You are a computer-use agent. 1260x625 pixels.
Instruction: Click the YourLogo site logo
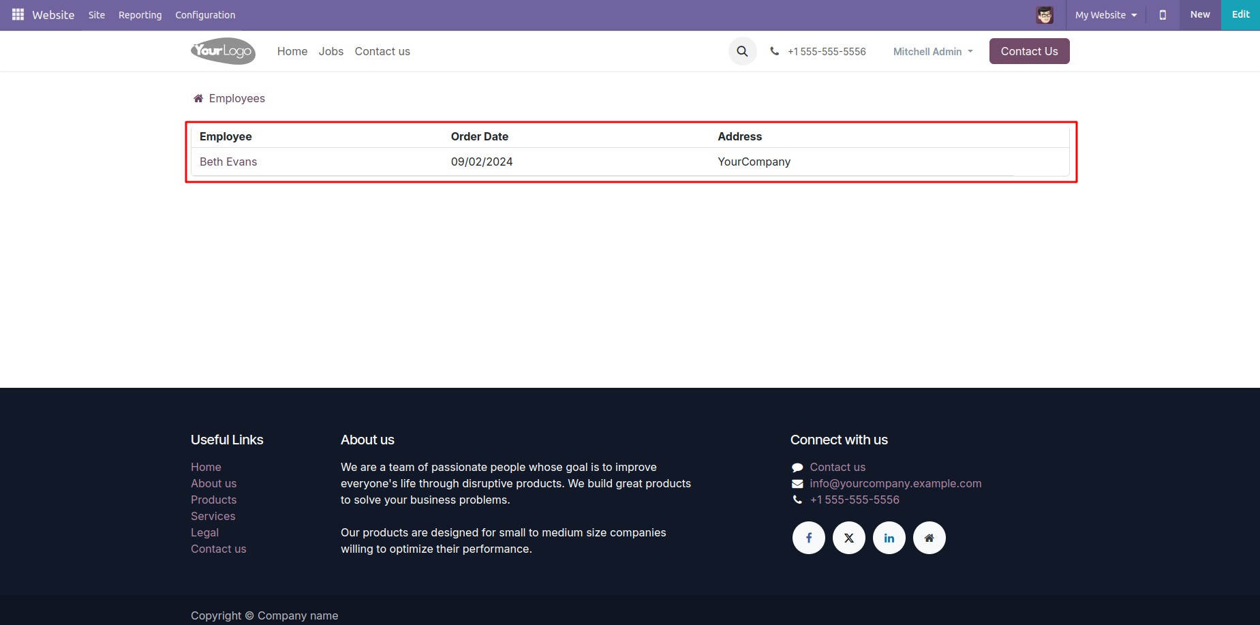(223, 51)
